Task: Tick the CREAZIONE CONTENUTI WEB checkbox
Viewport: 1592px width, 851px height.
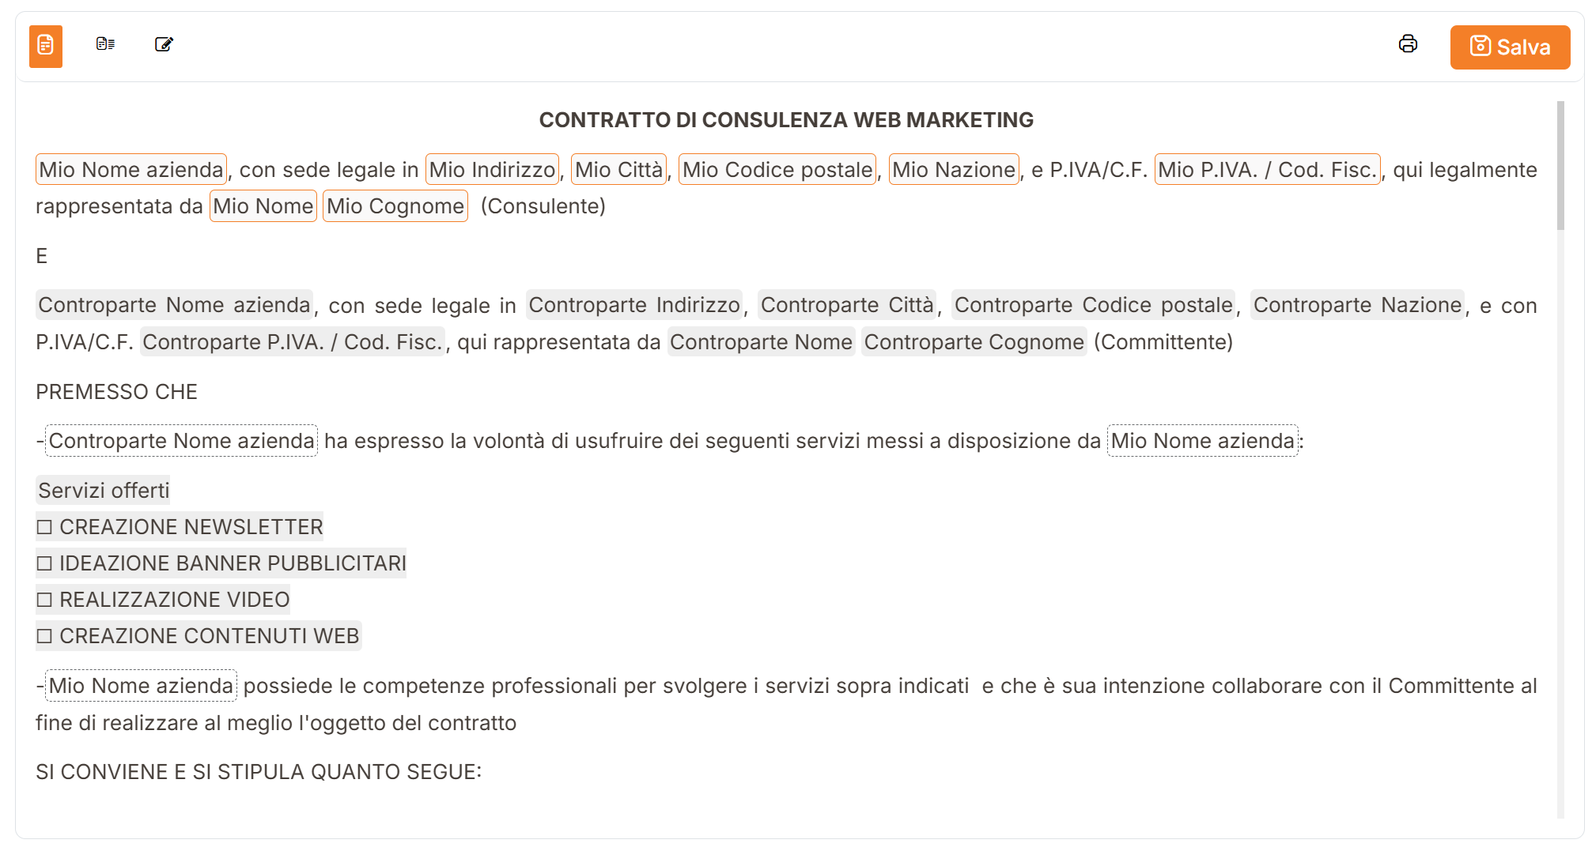Action: [44, 636]
